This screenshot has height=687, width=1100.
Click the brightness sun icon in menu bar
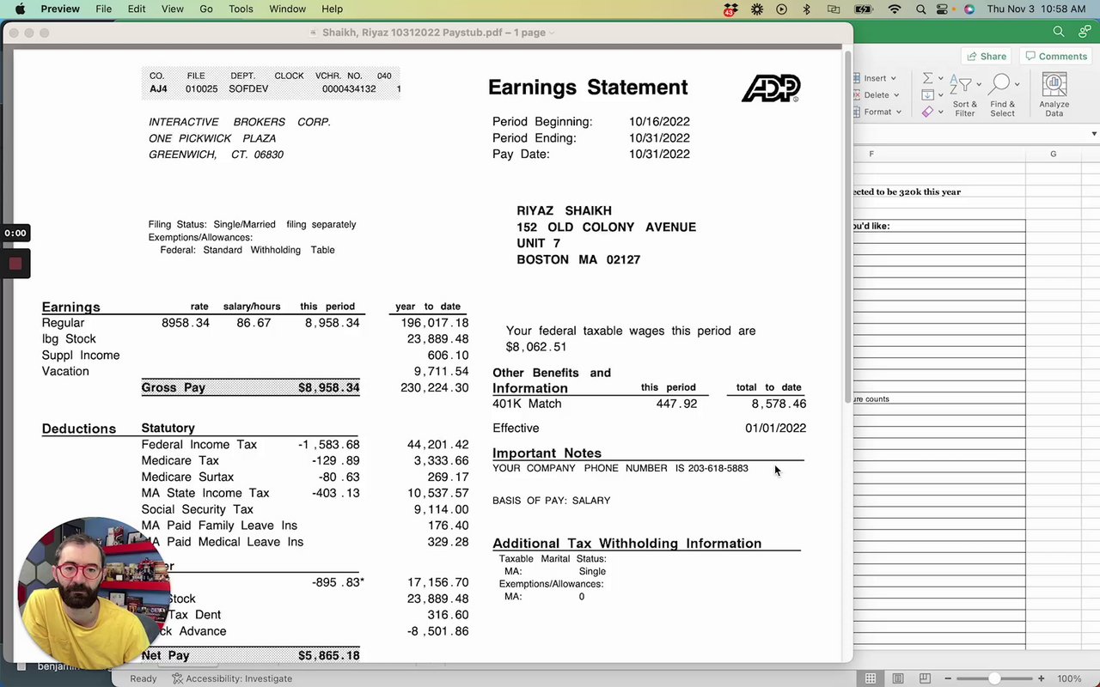point(757,9)
